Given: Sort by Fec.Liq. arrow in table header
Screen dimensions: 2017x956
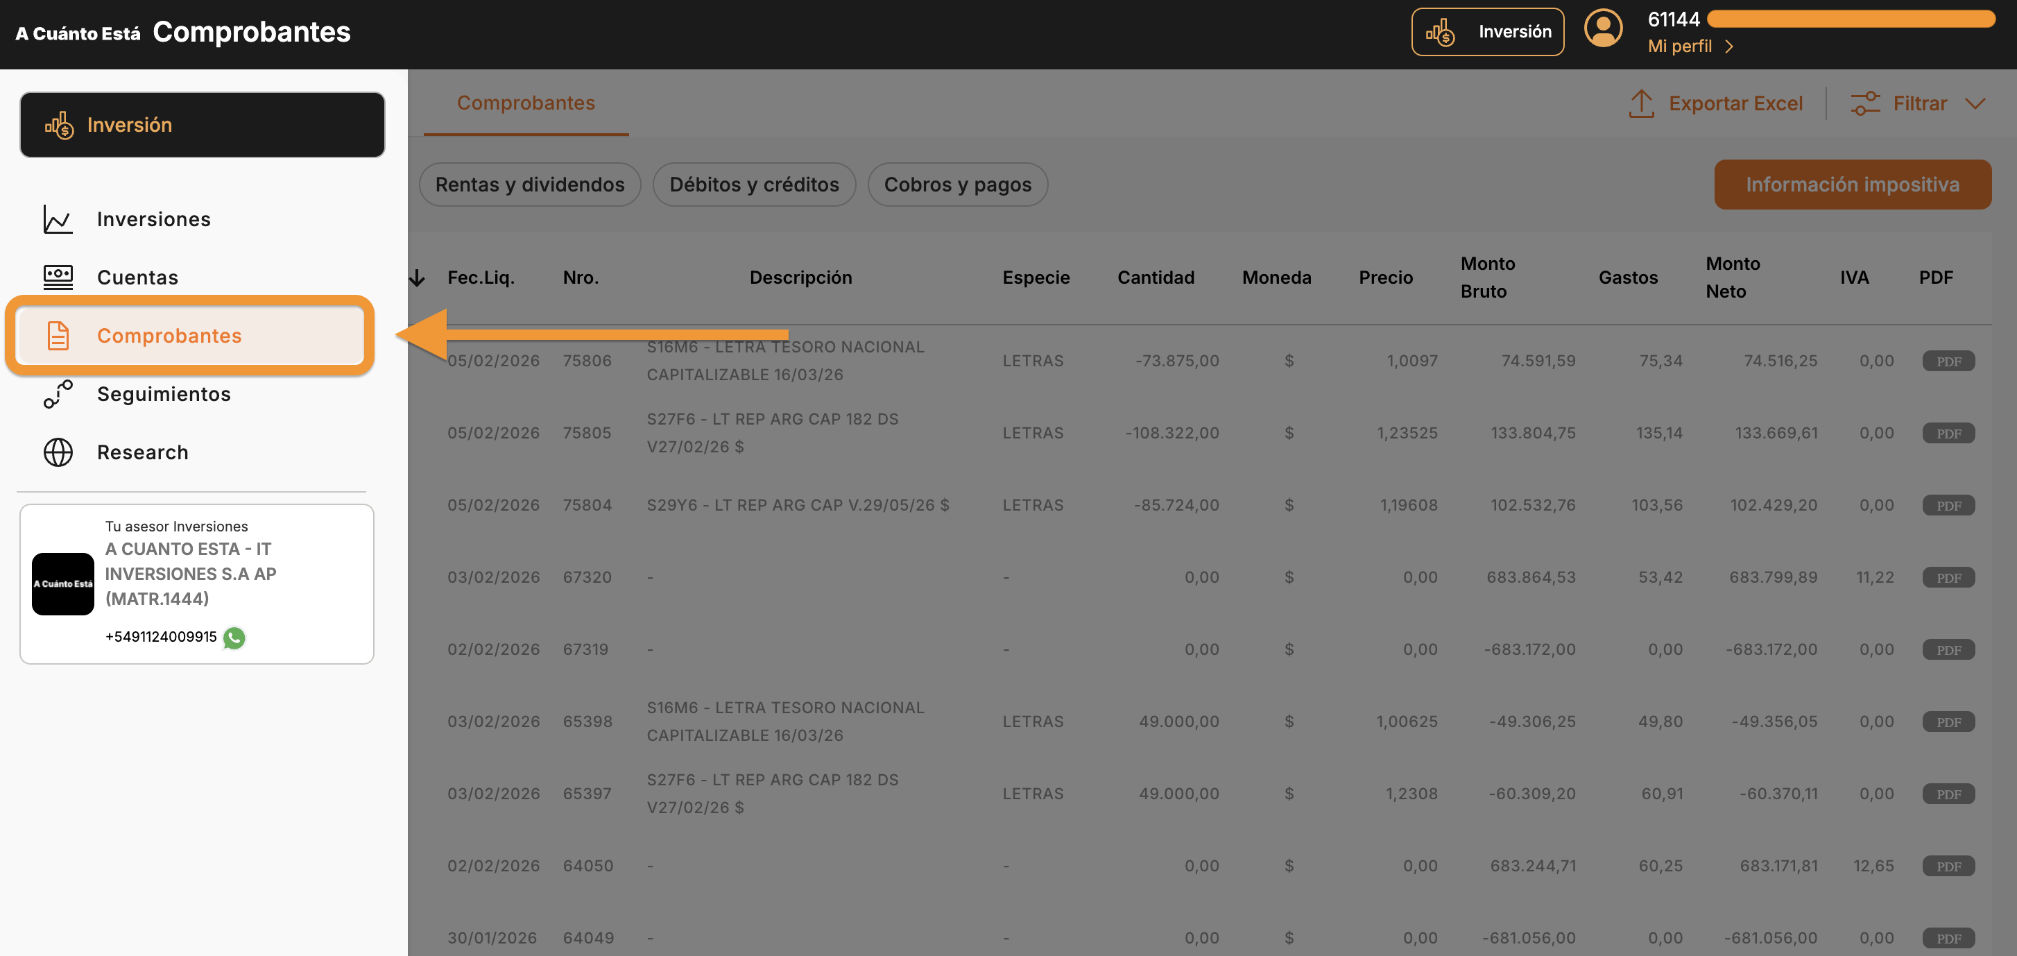Looking at the screenshot, I should click(x=418, y=278).
